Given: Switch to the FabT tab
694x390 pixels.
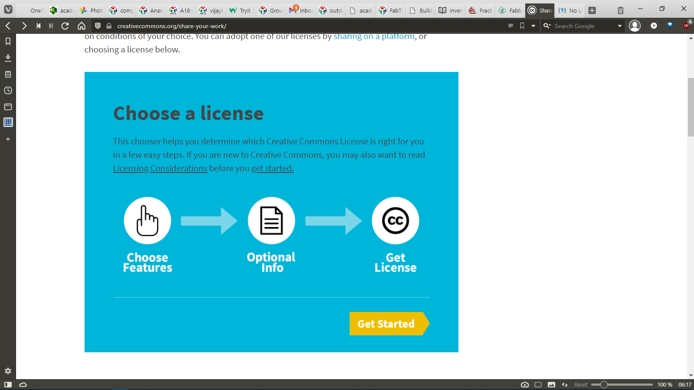Looking at the screenshot, I should [390, 10].
